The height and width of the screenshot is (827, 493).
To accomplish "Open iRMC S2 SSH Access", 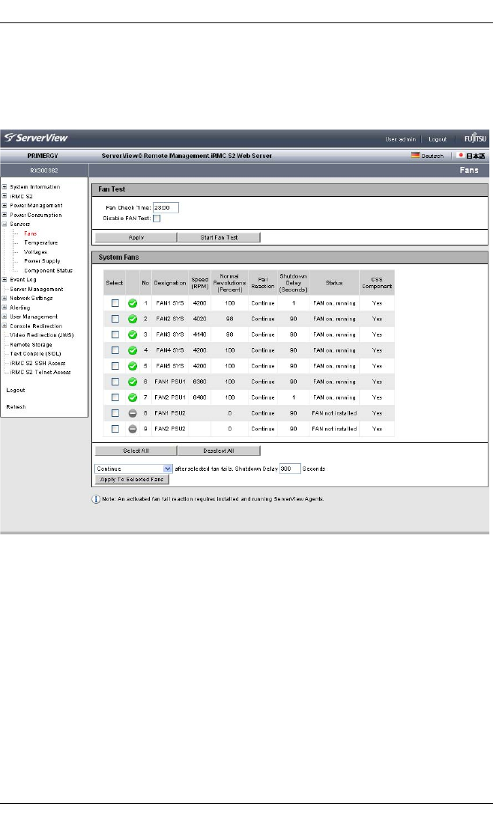I will pos(37,363).
